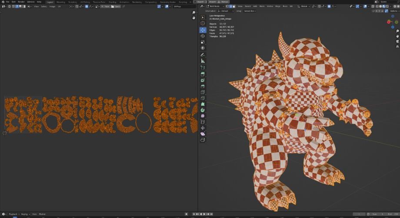Viewport: 400px width, 218px height.
Task: Jump to the timeline start frame
Action: [x=194, y=214]
